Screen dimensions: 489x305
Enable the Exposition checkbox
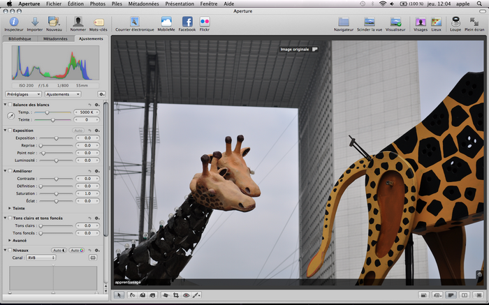tap(10, 131)
